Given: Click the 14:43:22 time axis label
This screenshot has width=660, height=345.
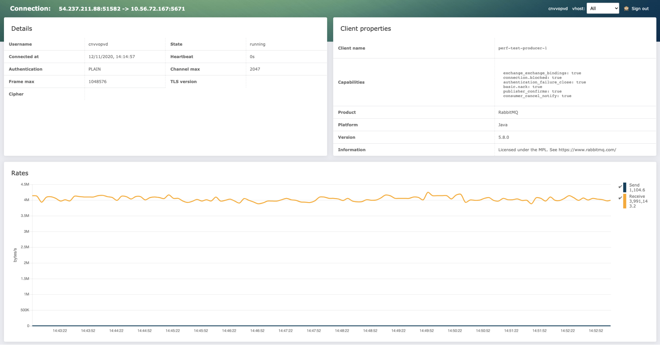Looking at the screenshot, I should 60,331.
